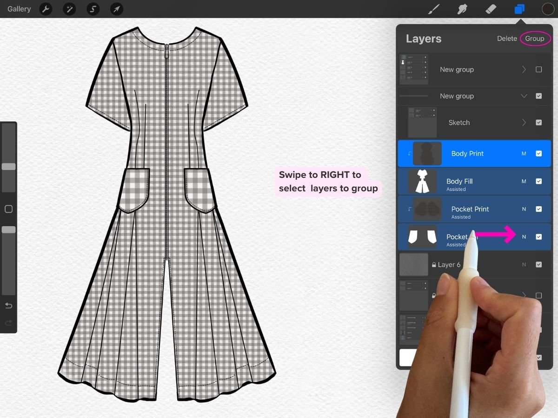The width and height of the screenshot is (558, 418).
Task: Pick the Paint brush tool
Action: click(x=434, y=9)
